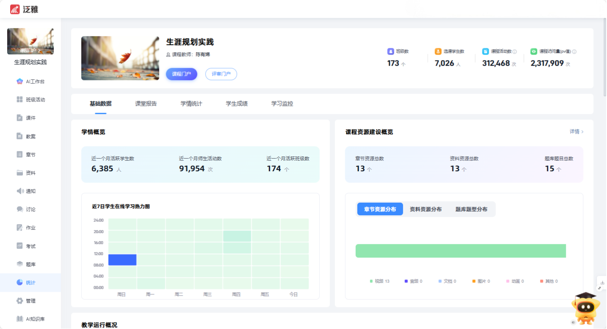The height and width of the screenshot is (329, 607).
Task: Toggle 文档 legend item in chart
Action: (x=447, y=281)
